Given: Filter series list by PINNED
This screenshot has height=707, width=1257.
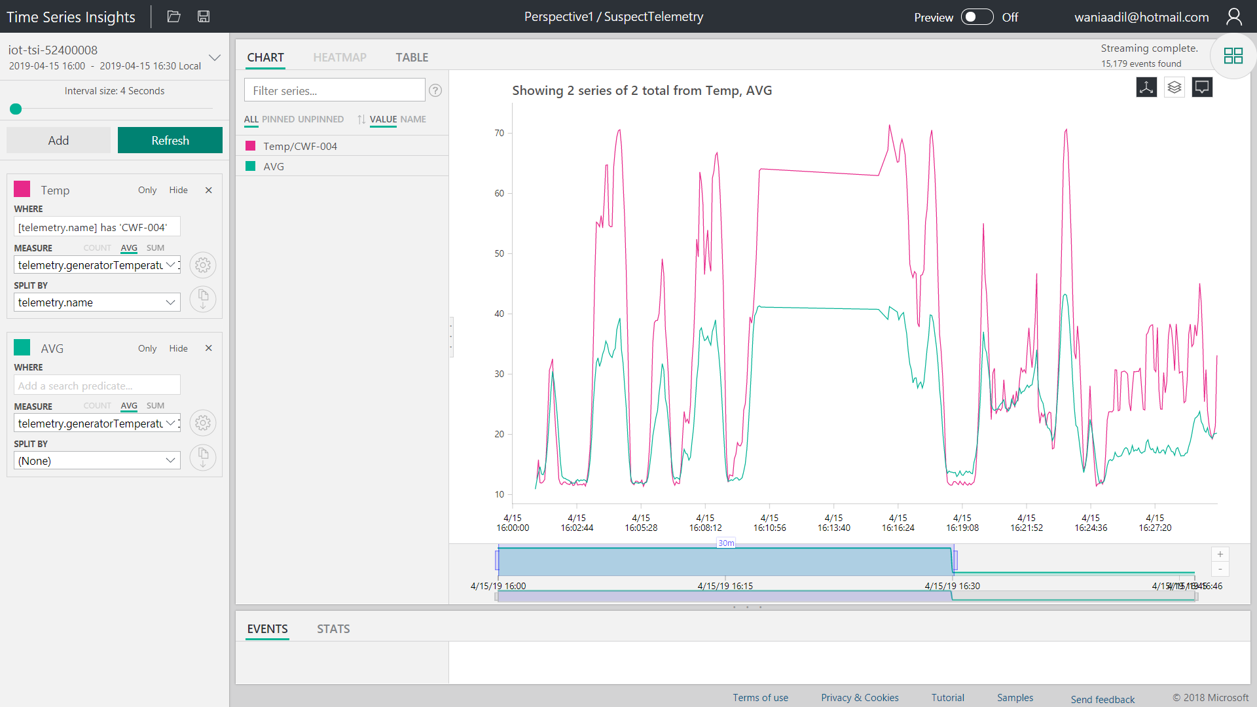Looking at the screenshot, I should pos(278,119).
